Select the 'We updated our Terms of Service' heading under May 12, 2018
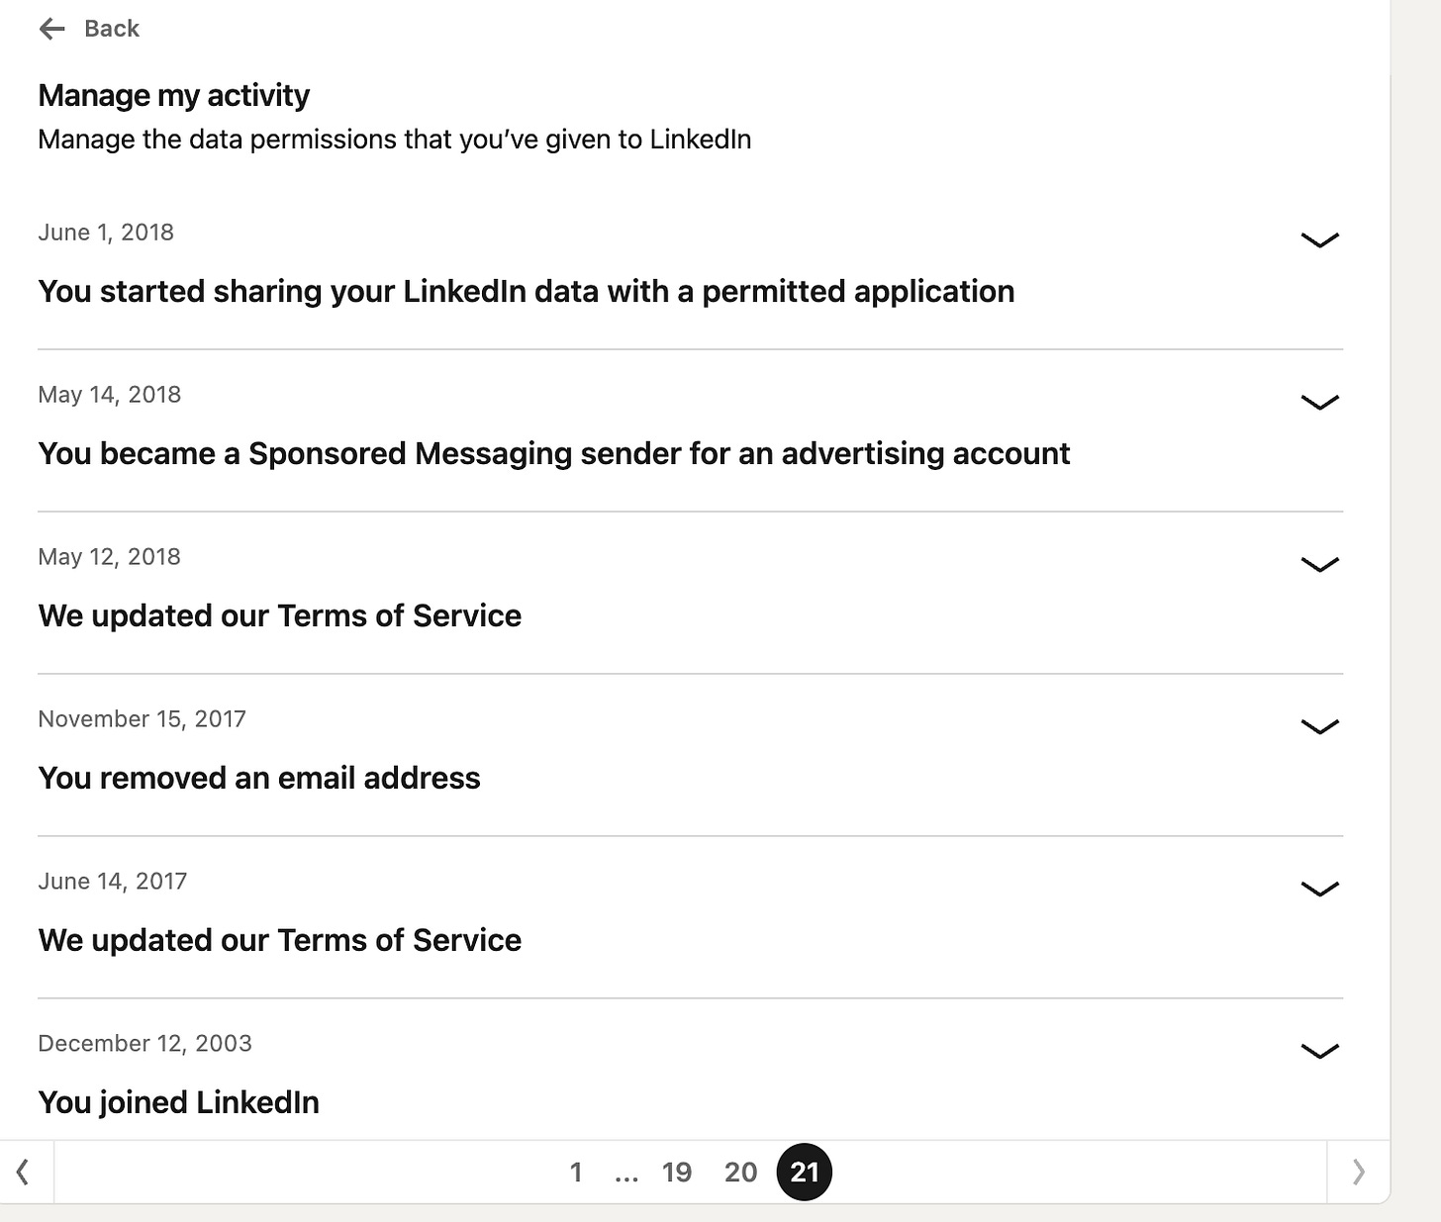This screenshot has width=1441, height=1222. pos(280,615)
